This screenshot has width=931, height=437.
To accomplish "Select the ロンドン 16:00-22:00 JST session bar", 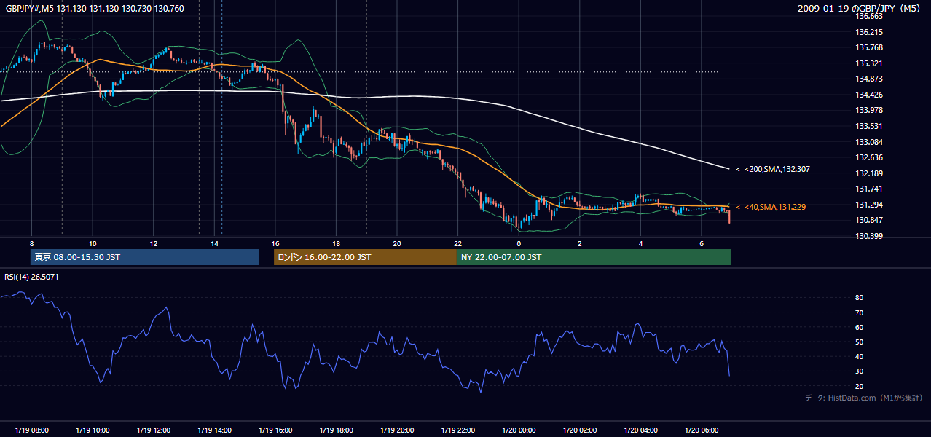I will click(365, 257).
